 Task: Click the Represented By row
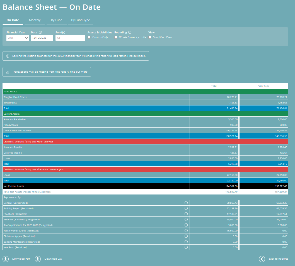pyautogui.click(x=145, y=197)
